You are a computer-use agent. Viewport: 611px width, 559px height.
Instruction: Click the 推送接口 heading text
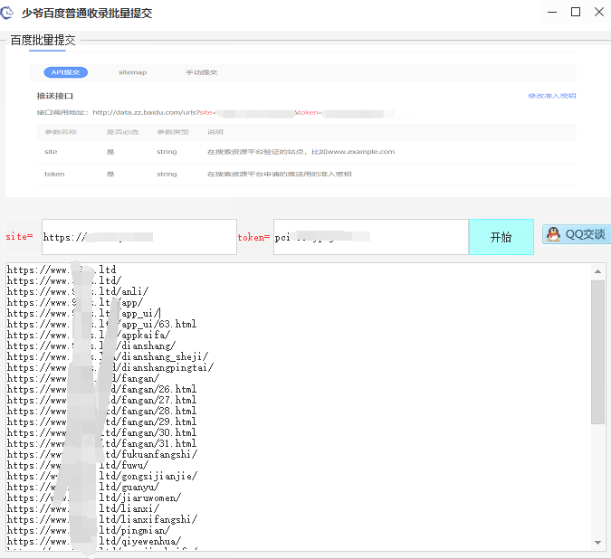[x=55, y=96]
